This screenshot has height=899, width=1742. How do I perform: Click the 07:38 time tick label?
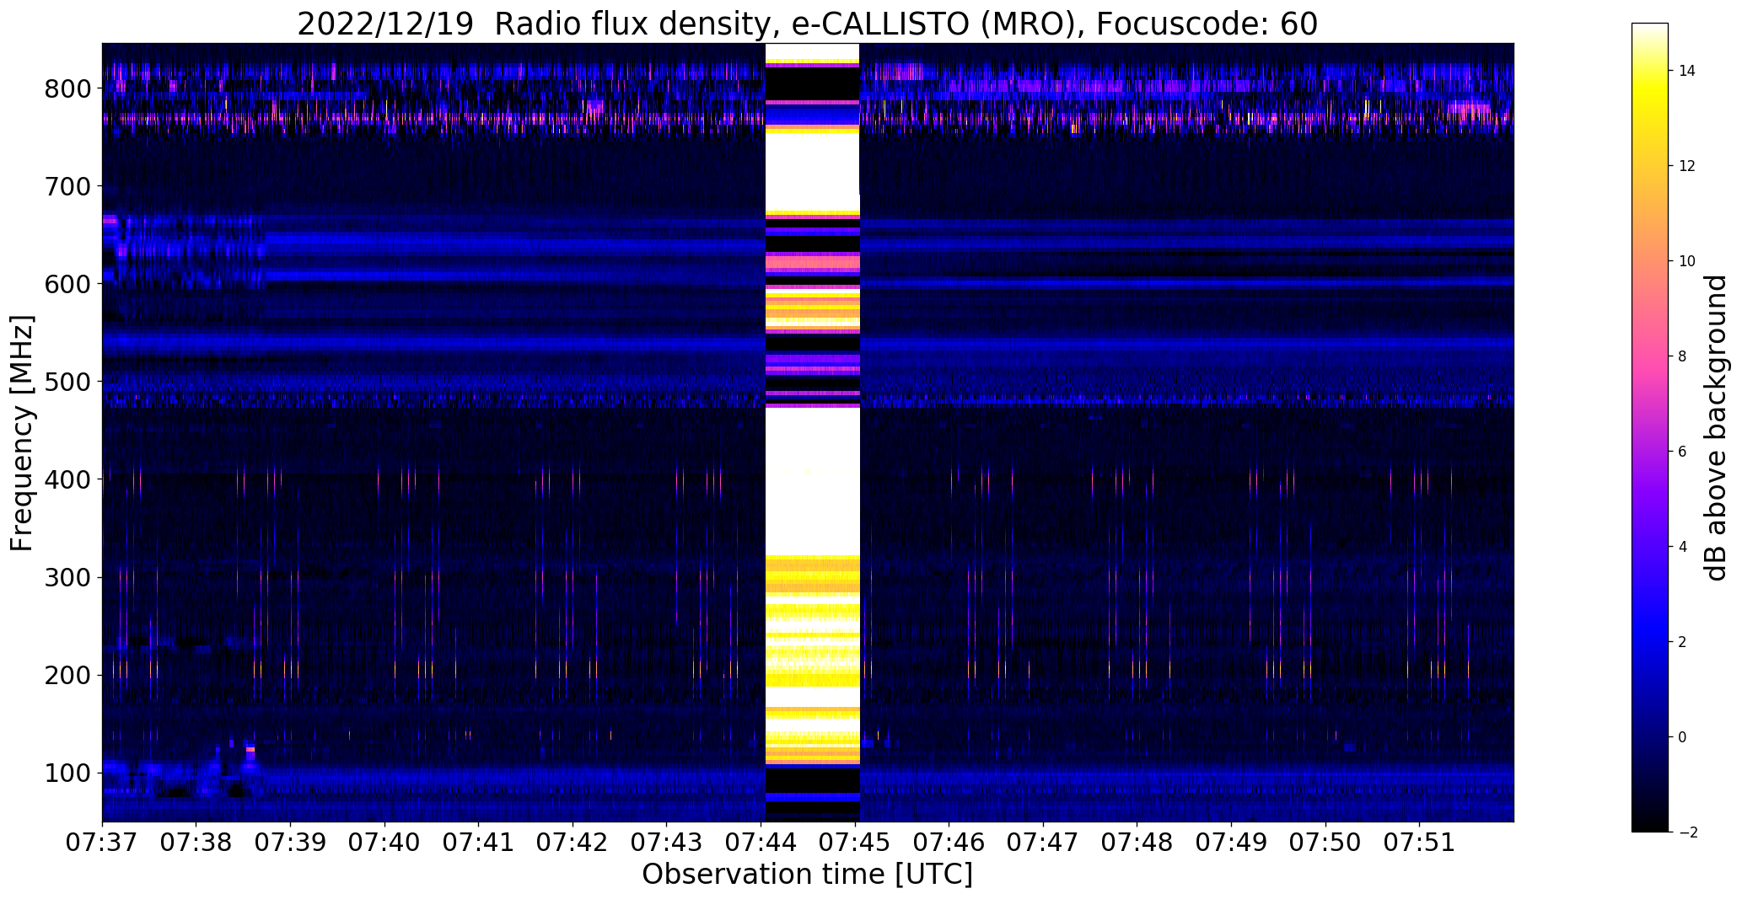(x=196, y=843)
